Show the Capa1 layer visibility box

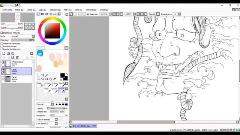click(3, 78)
